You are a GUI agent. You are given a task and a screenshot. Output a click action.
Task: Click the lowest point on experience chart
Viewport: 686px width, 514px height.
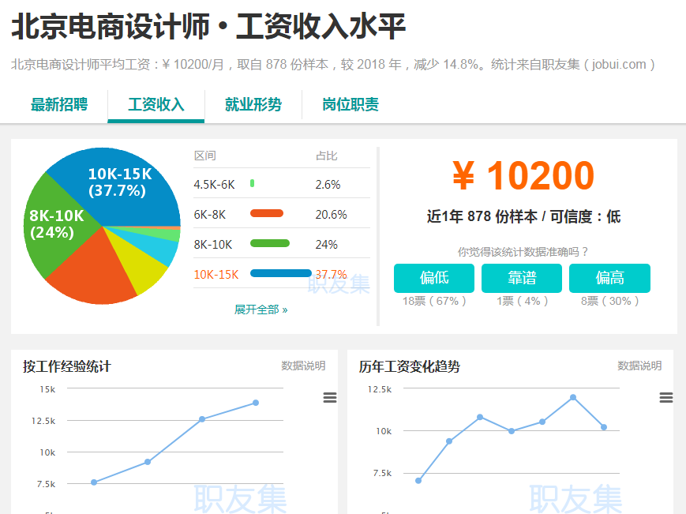(94, 482)
